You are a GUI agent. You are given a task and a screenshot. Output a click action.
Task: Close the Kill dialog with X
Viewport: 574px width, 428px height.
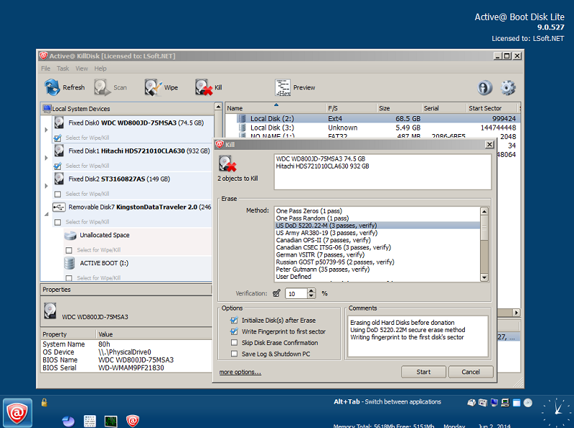click(489, 145)
